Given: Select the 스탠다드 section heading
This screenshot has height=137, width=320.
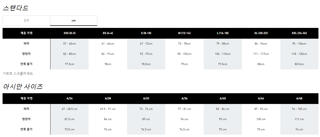Looking at the screenshot, I should click(x=15, y=8).
